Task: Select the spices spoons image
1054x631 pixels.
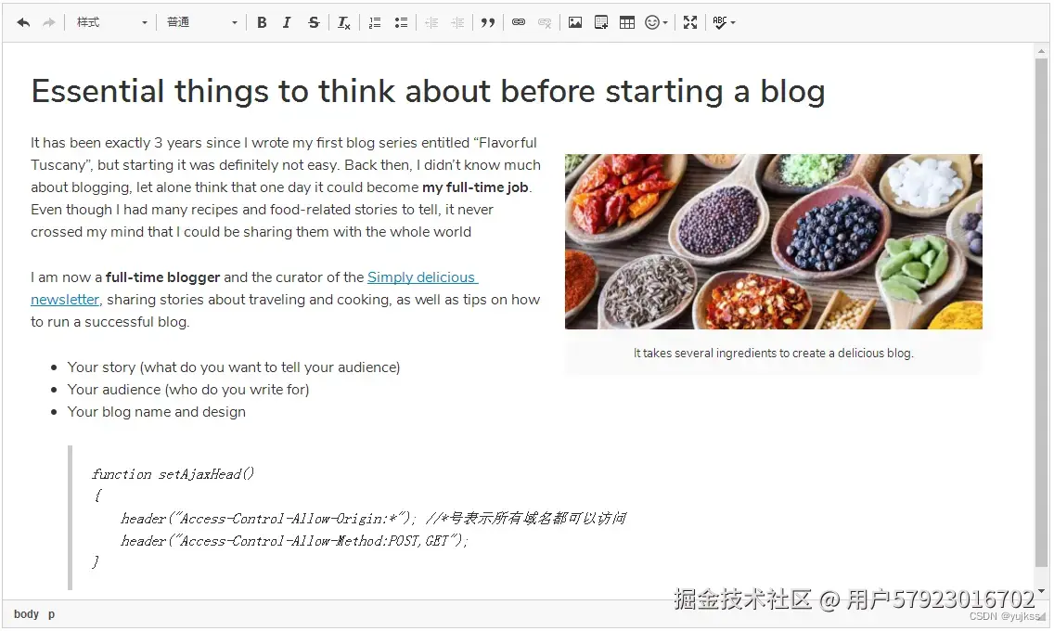Action: click(x=773, y=242)
